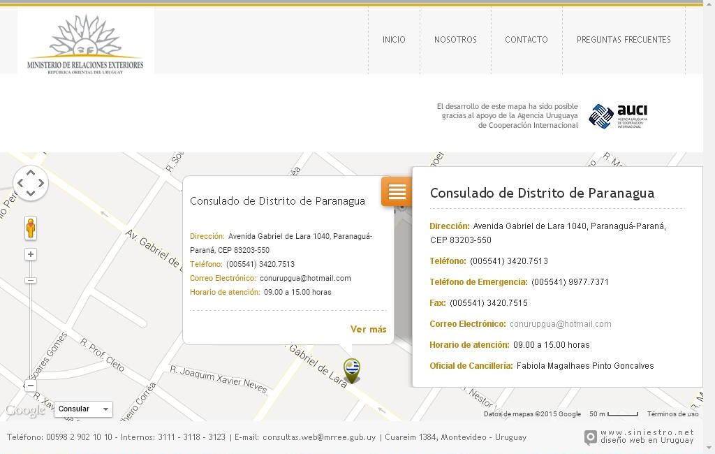Open the Contacto page

pyautogui.click(x=526, y=40)
